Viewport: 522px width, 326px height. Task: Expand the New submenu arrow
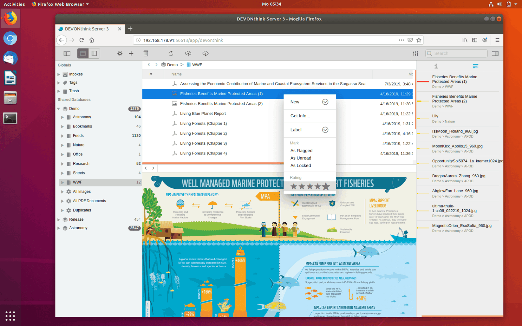[x=325, y=102]
